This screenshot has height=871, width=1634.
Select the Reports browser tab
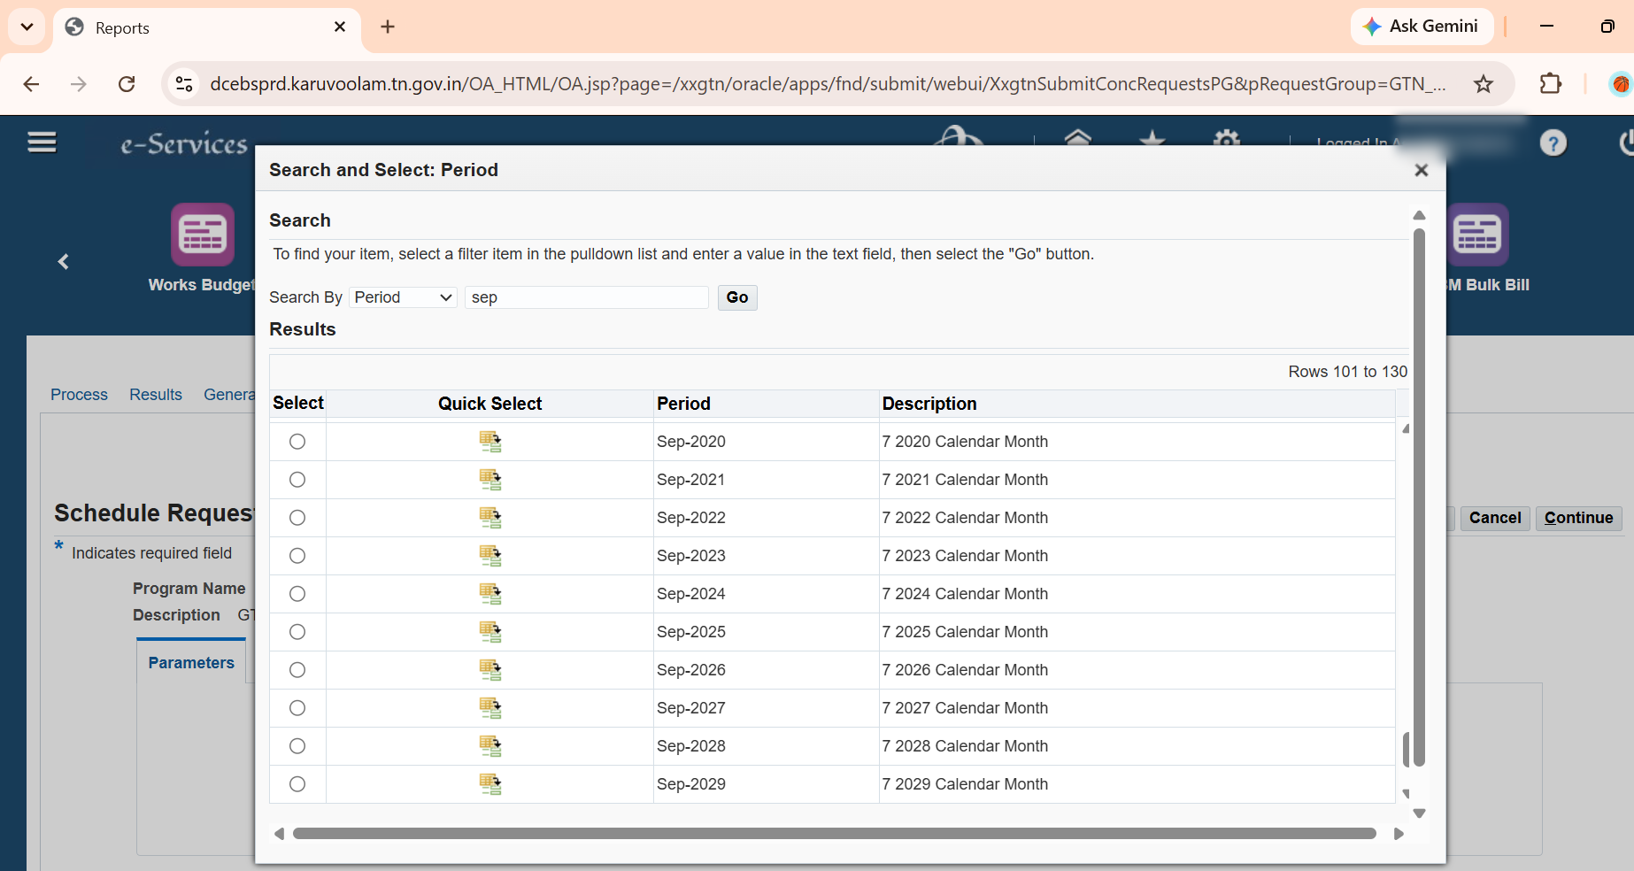[x=207, y=28]
